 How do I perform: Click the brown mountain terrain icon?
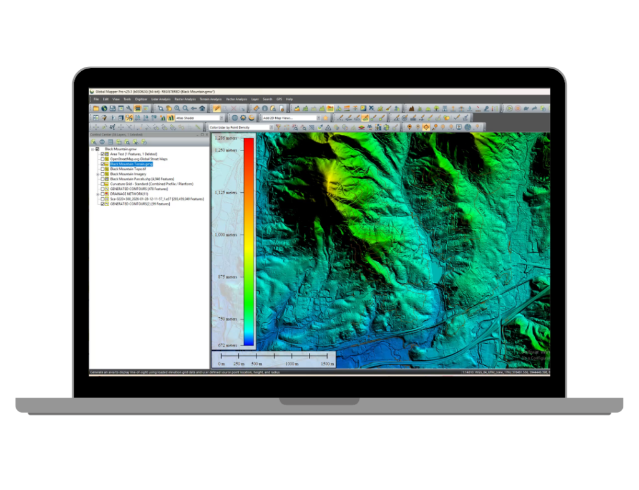[x=412, y=109]
